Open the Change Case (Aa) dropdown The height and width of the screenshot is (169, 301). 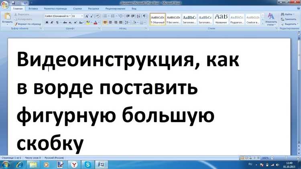tap(81, 22)
